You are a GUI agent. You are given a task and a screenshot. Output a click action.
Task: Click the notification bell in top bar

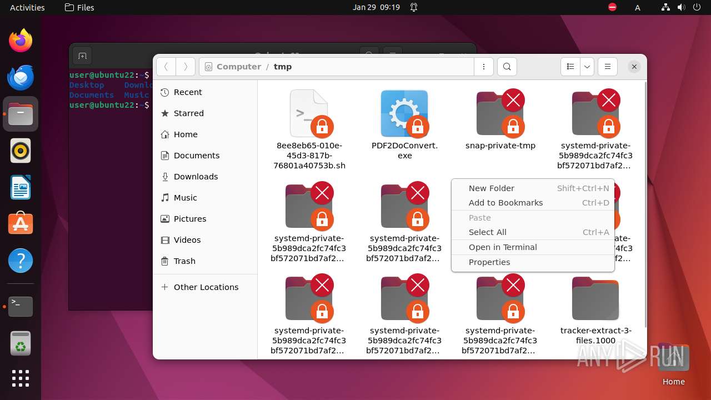click(414, 7)
